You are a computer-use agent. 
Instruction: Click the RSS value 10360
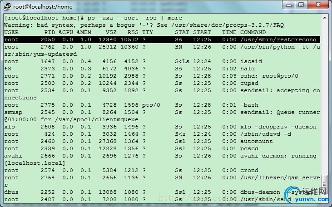click(x=129, y=47)
